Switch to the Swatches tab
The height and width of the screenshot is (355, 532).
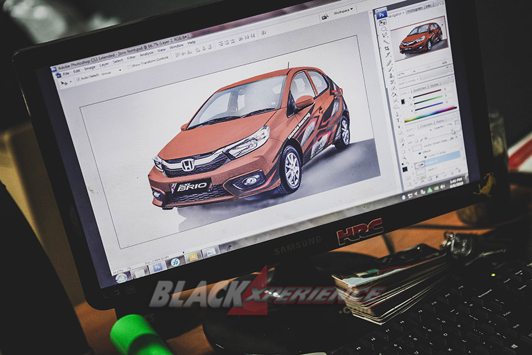click(420, 89)
